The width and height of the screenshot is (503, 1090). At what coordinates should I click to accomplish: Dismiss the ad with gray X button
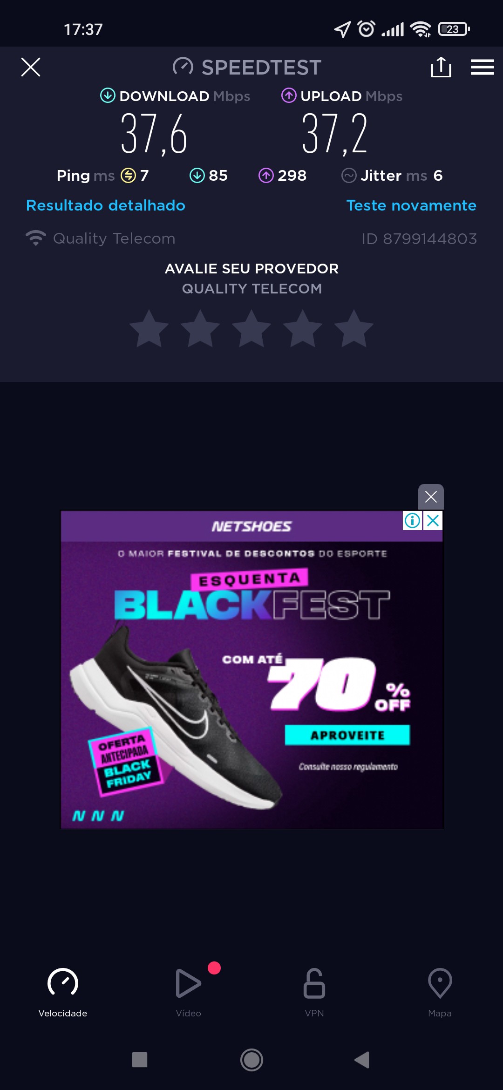point(431,497)
